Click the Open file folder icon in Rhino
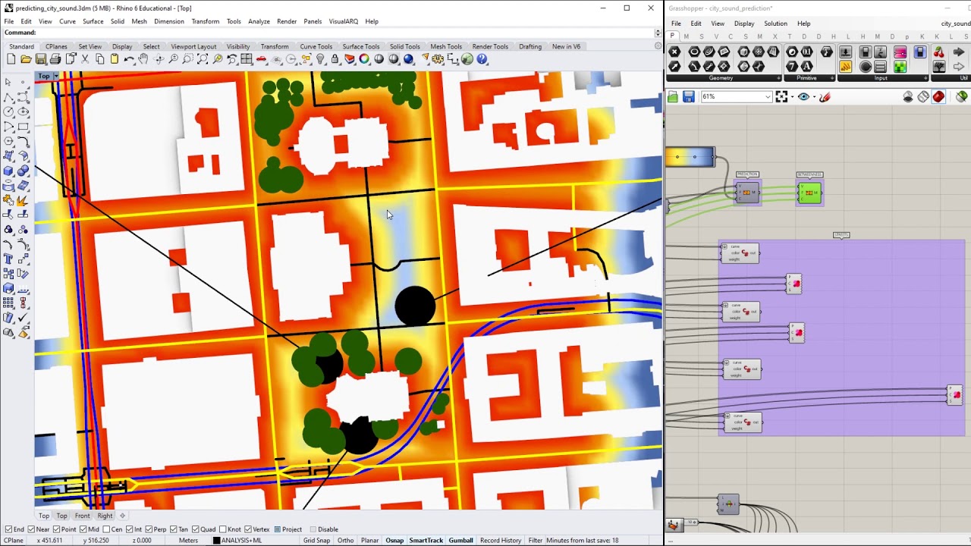971x546 pixels. [x=26, y=59]
